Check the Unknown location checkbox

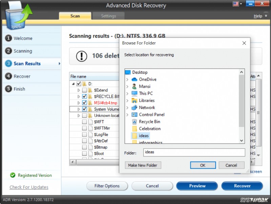(x=84, y=115)
